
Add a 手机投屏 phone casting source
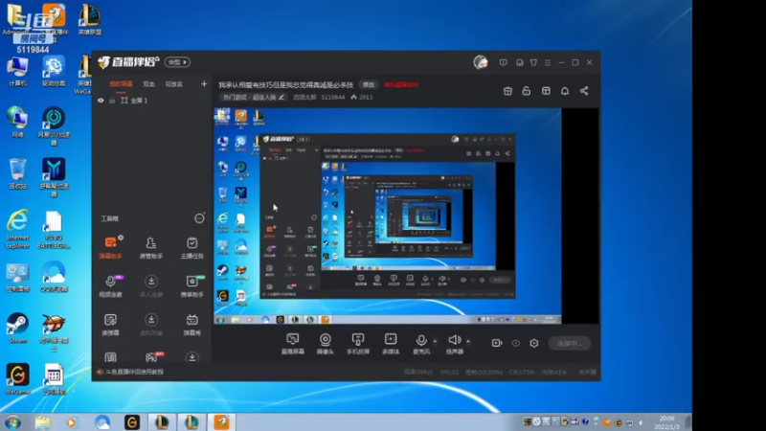[x=358, y=344]
